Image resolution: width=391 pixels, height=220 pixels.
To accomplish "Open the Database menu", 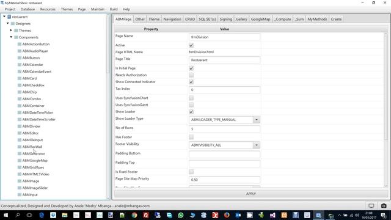I will [x=27, y=9].
